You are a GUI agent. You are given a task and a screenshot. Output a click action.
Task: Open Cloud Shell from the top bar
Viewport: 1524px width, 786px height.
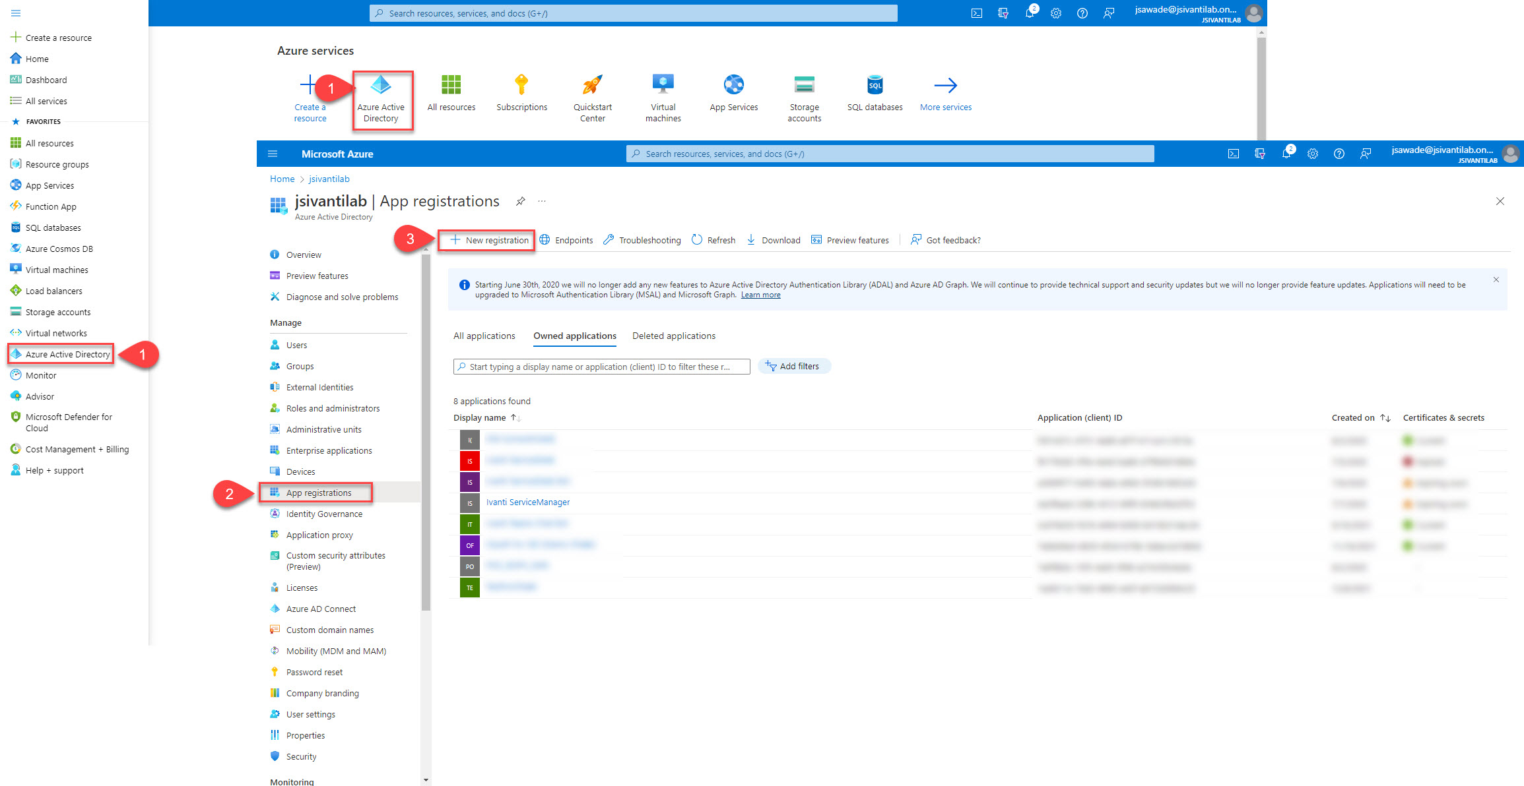click(x=976, y=13)
